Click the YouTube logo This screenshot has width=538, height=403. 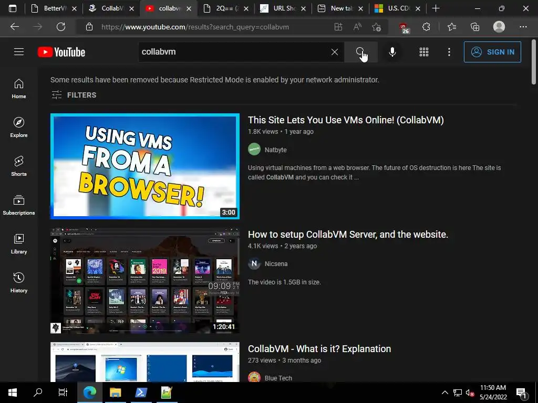click(61, 52)
